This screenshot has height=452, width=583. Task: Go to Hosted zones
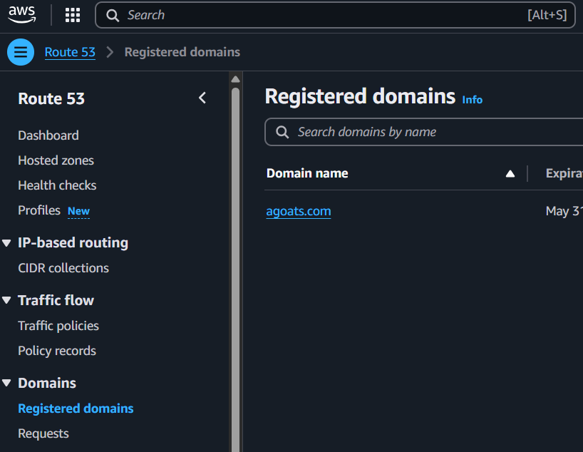point(56,160)
